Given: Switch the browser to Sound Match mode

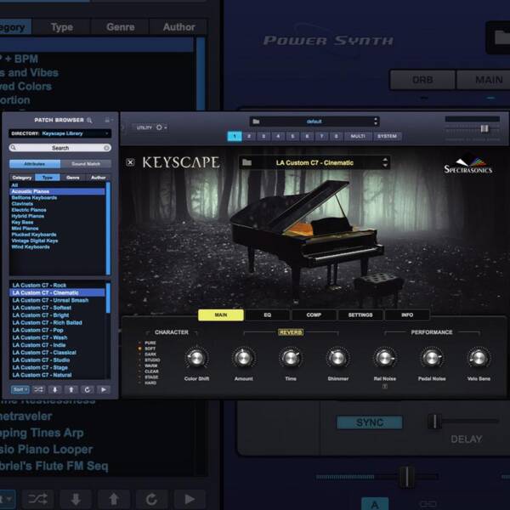Looking at the screenshot, I should pyautogui.click(x=86, y=164).
